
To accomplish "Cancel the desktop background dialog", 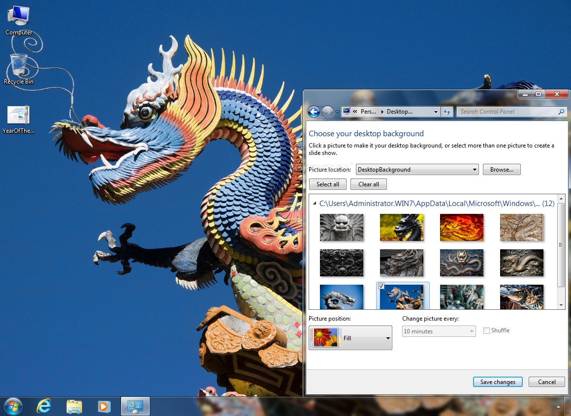I will [x=546, y=382].
